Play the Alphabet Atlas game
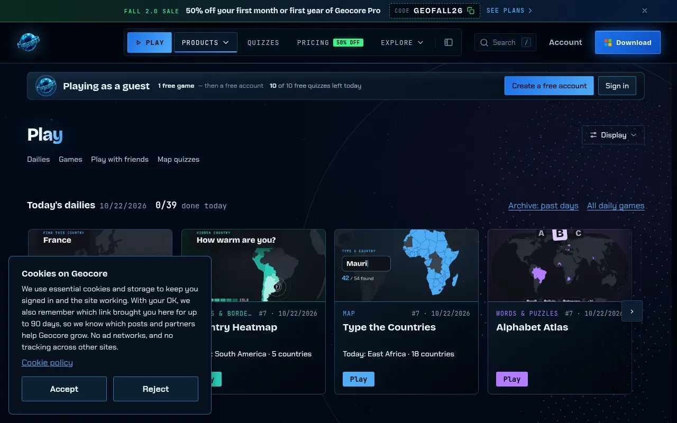 coord(512,379)
